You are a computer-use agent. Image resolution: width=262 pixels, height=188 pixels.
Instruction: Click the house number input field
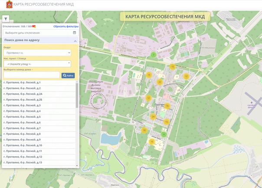click(31, 76)
